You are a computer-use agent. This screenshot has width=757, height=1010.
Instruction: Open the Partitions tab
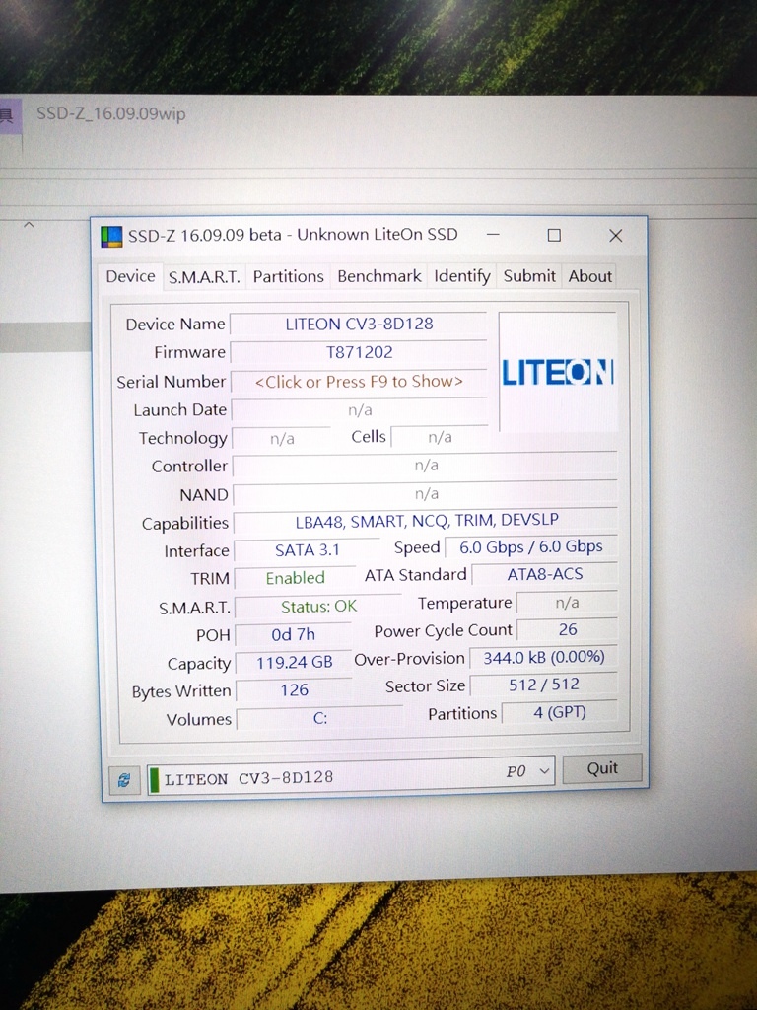tap(289, 276)
